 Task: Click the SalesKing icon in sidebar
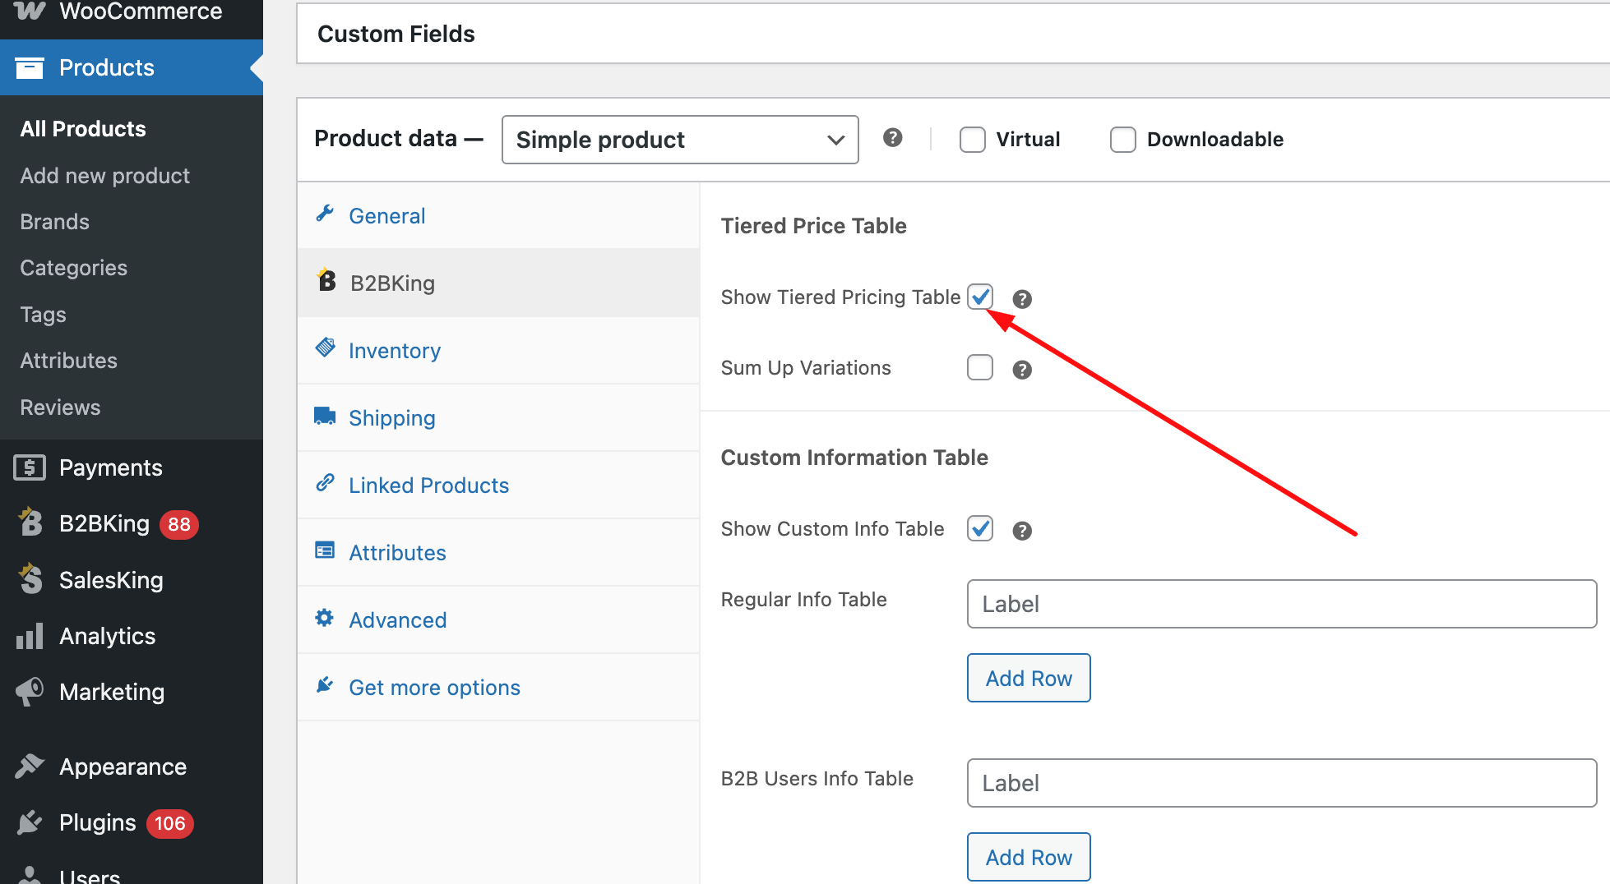pos(30,578)
